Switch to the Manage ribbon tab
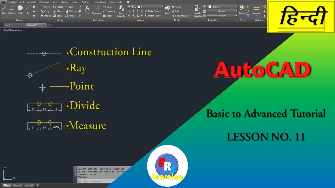 tap(64, 2)
